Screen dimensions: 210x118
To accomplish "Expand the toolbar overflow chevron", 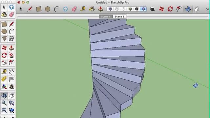I will pos(207,9).
